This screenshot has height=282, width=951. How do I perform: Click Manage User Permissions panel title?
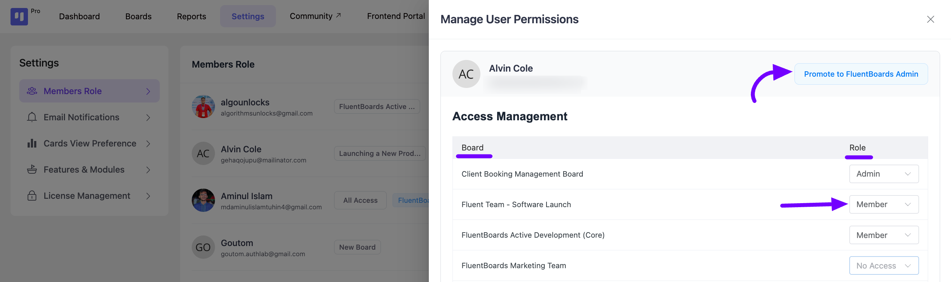point(509,19)
